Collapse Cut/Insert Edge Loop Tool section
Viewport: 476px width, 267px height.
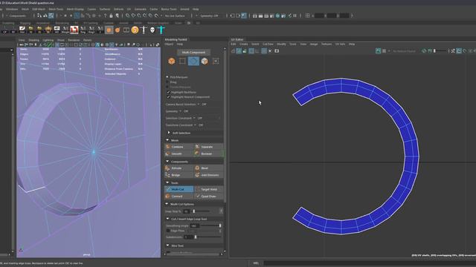(167, 219)
